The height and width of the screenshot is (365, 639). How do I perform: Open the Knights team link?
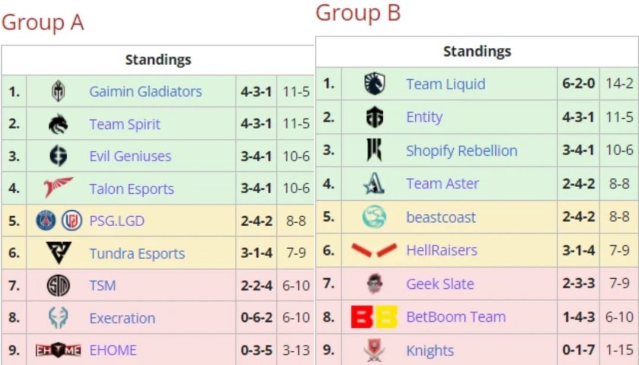(430, 351)
